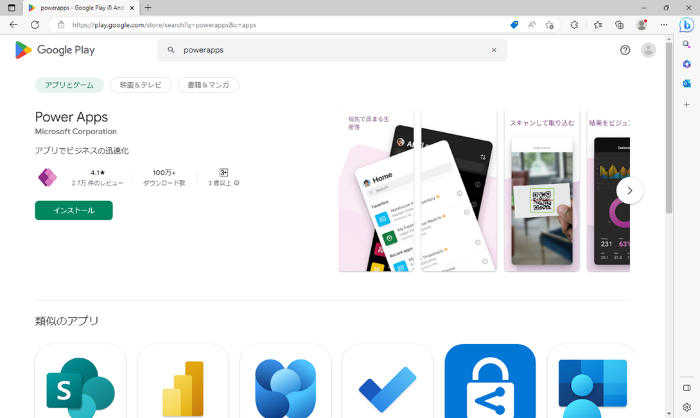Open Collections panel
The width and height of the screenshot is (700, 418).
(619, 25)
